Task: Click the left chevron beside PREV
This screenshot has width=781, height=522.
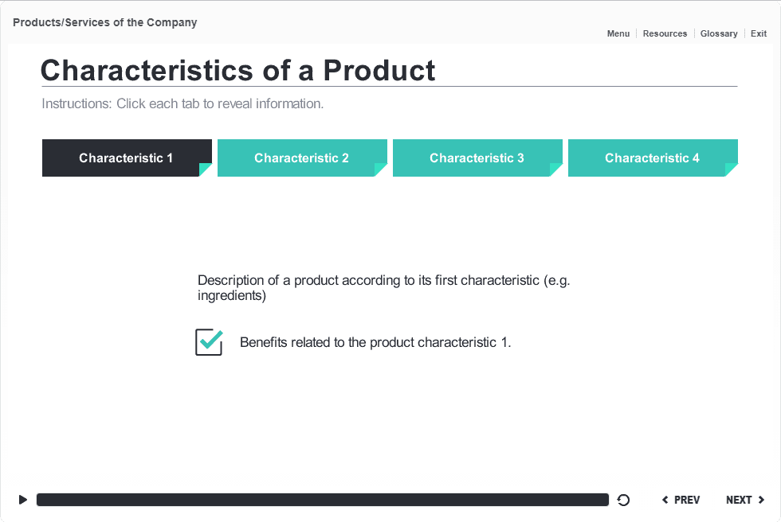Action: coord(665,500)
